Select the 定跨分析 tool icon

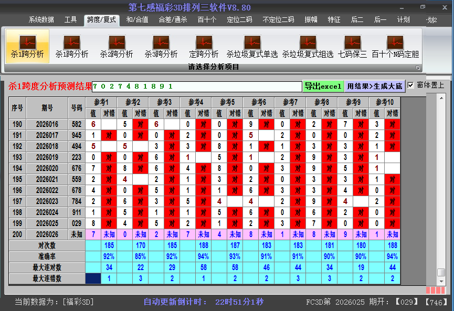(204, 46)
